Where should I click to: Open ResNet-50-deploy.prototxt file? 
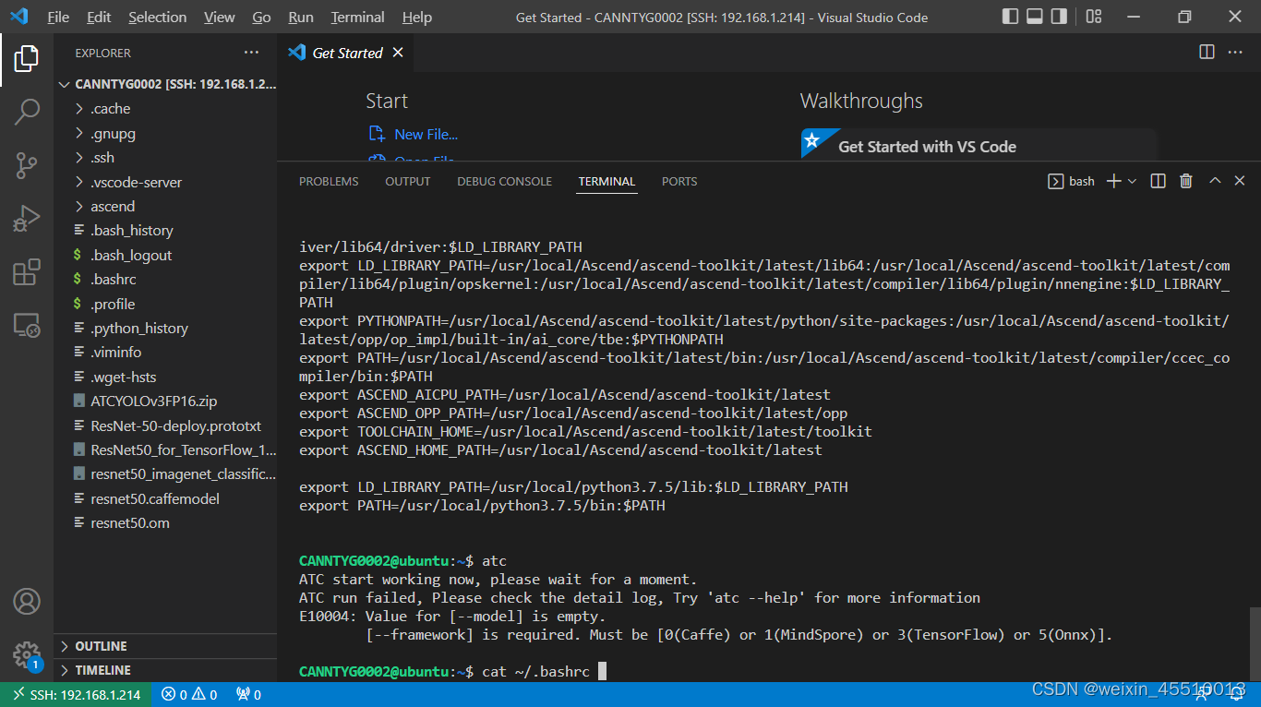(x=166, y=425)
